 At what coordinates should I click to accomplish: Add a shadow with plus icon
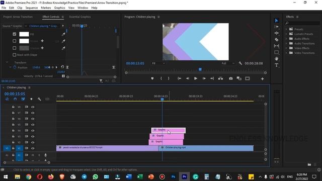pyautogui.click(x=42, y=48)
